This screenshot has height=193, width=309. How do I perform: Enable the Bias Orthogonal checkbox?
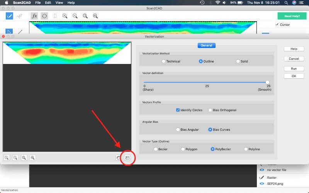click(x=210, y=110)
